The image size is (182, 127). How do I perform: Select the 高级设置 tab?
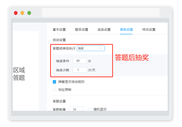[x=126, y=30]
